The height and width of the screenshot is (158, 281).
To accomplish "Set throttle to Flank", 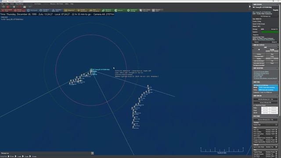I will pos(272,63).
